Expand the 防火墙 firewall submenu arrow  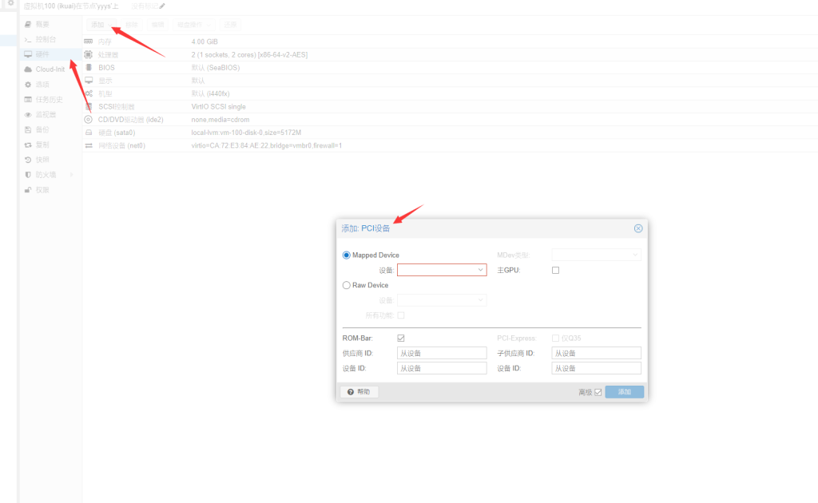coord(71,175)
